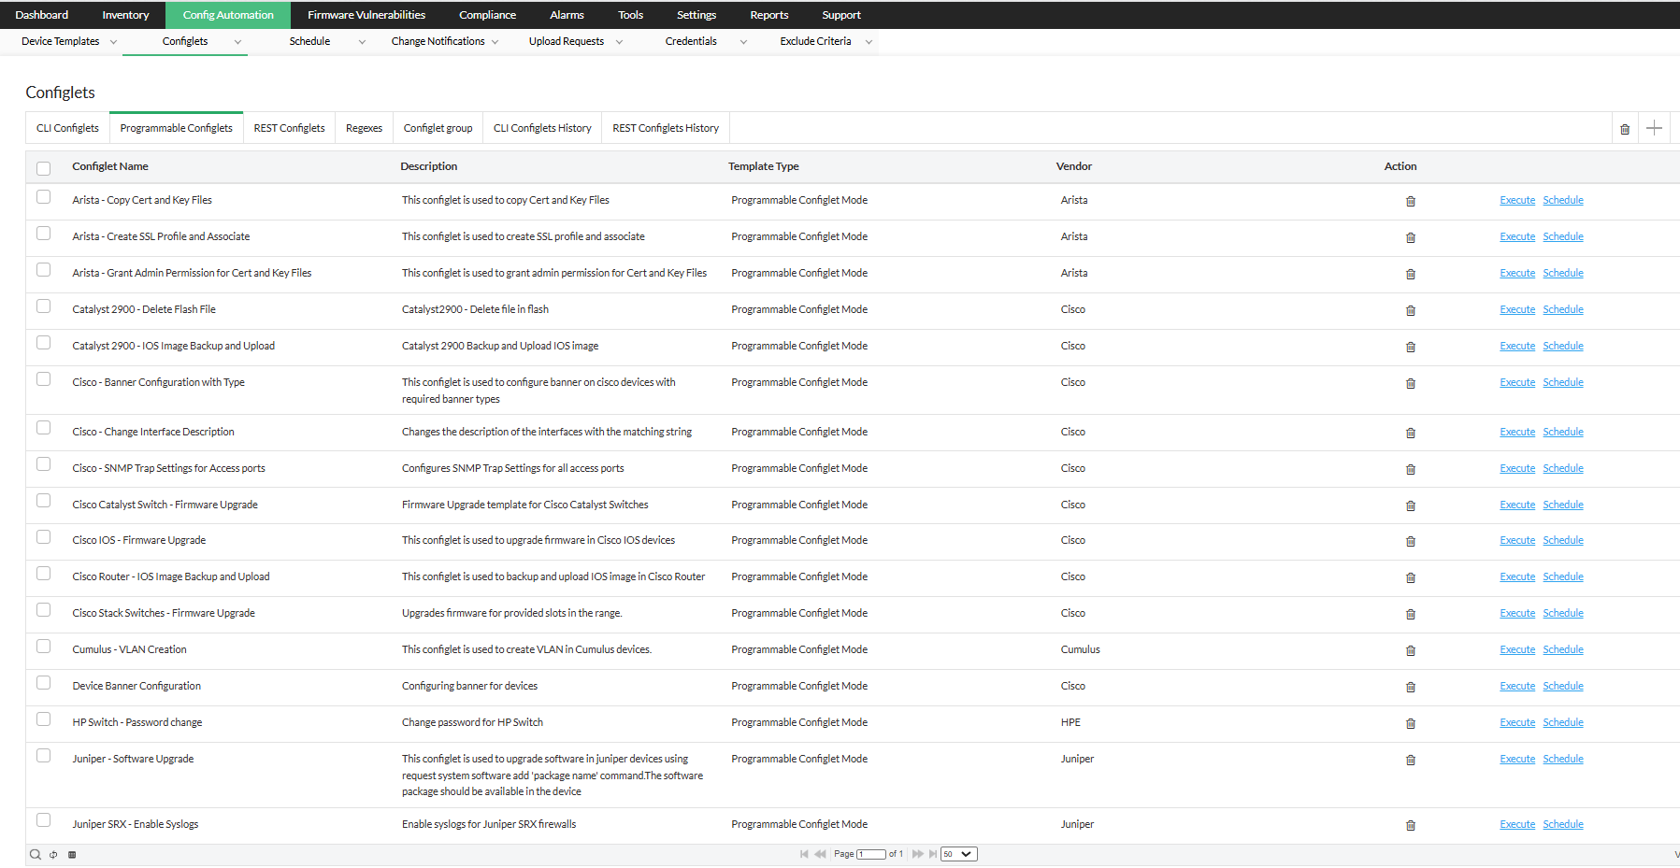Go to the last page arrow

pos(932,853)
